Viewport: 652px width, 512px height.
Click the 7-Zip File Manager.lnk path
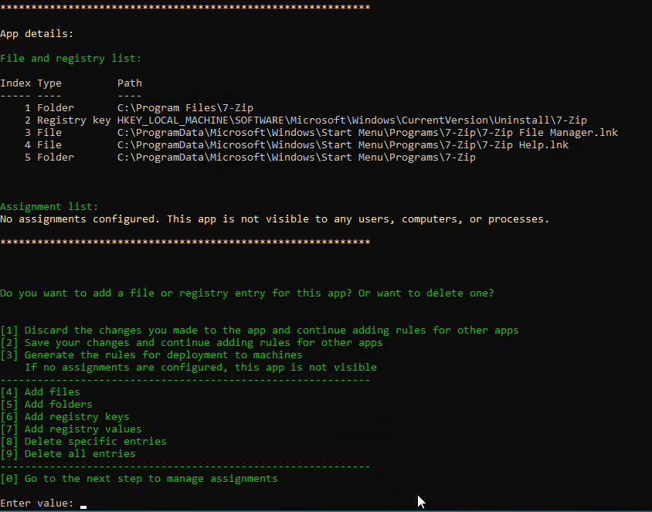coord(367,133)
